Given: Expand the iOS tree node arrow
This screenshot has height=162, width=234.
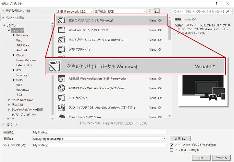Looking at the screenshot, I should click(14, 70).
